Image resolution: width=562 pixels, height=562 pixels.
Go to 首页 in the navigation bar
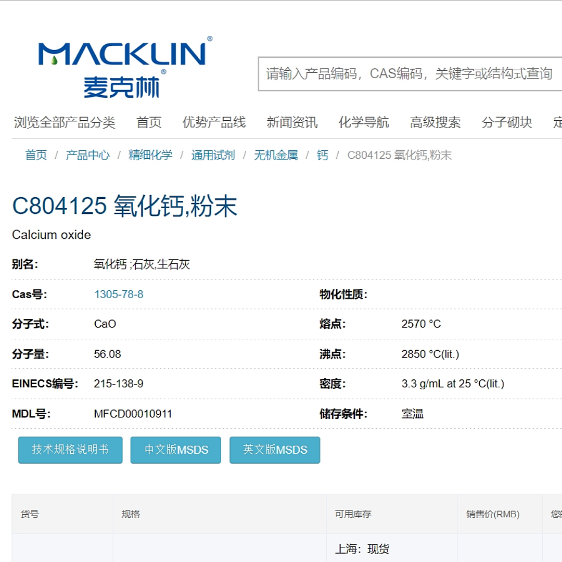[x=149, y=122]
